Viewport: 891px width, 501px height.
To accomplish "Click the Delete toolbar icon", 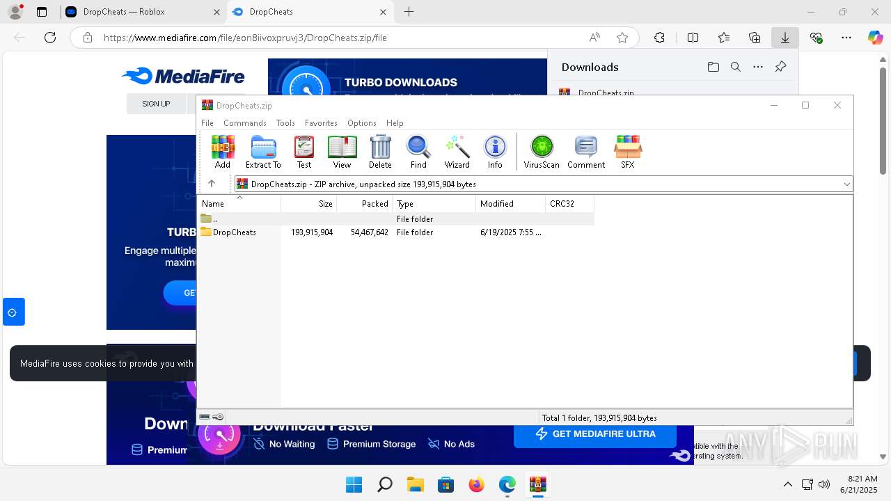I will (x=380, y=152).
